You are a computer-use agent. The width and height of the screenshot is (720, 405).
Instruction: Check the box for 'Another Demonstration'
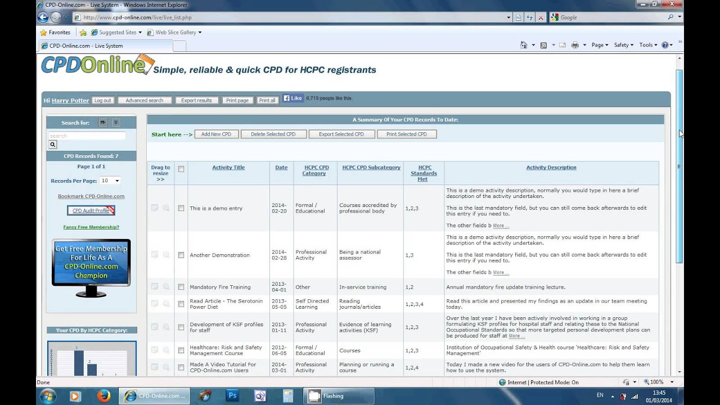pos(181,255)
